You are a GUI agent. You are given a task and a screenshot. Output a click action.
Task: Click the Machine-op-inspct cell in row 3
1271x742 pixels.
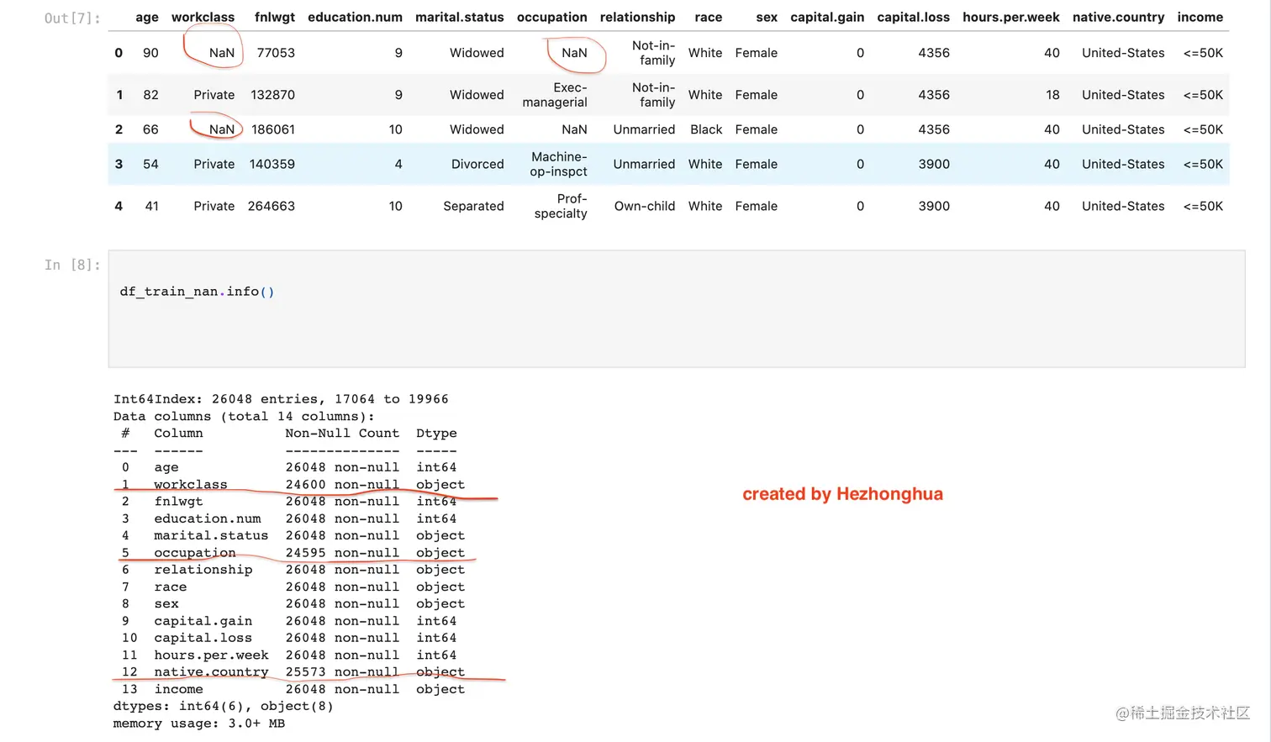point(558,164)
